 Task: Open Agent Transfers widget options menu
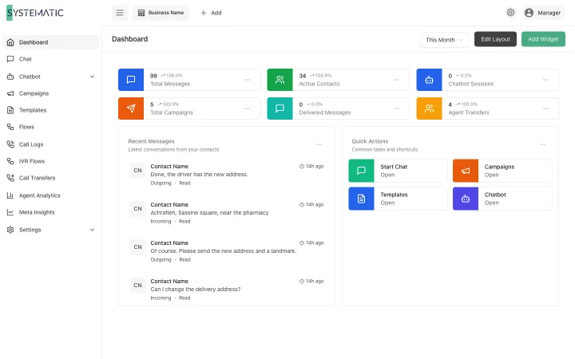pos(545,108)
